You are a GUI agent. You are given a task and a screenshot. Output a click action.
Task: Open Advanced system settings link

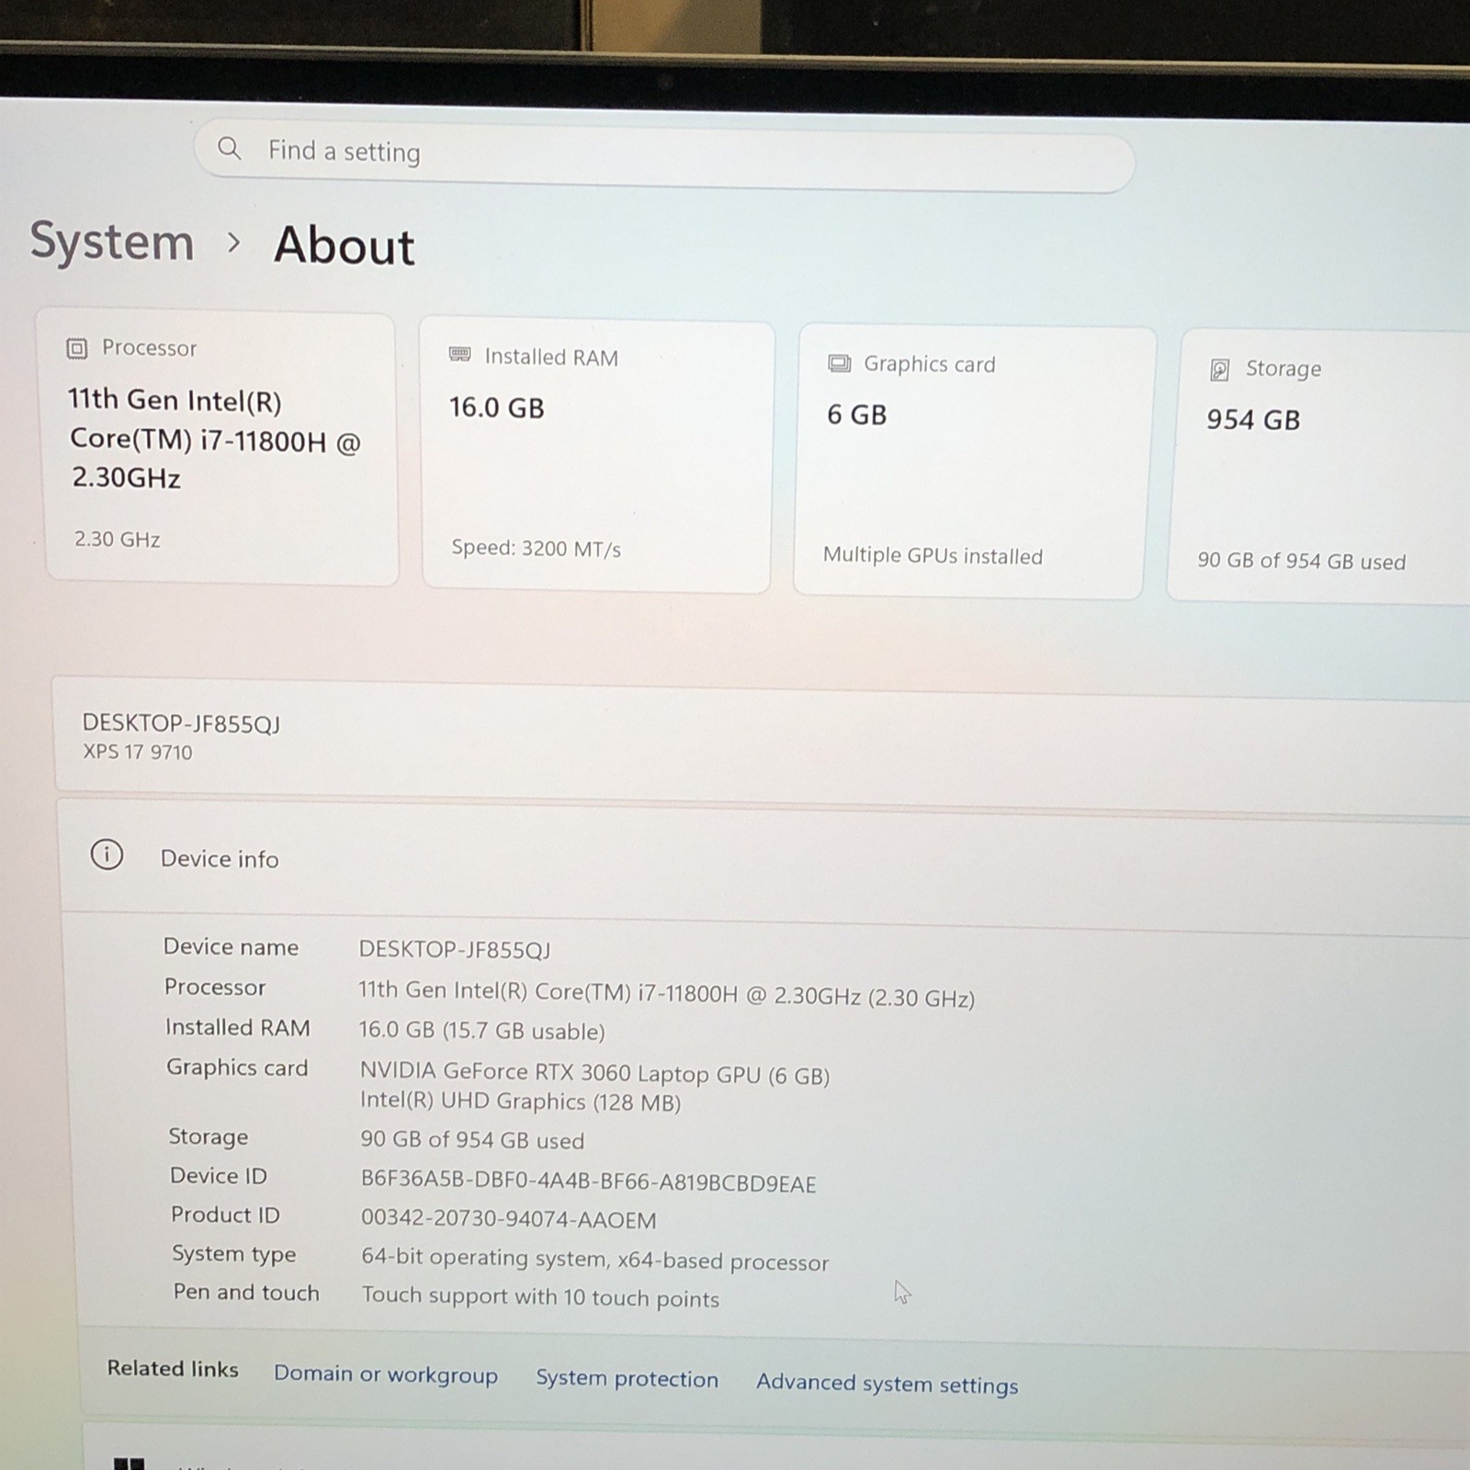click(x=887, y=1384)
